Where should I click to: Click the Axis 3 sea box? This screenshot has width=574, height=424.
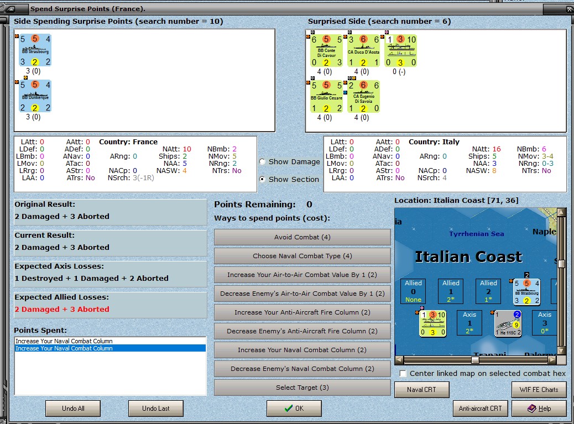545,323
